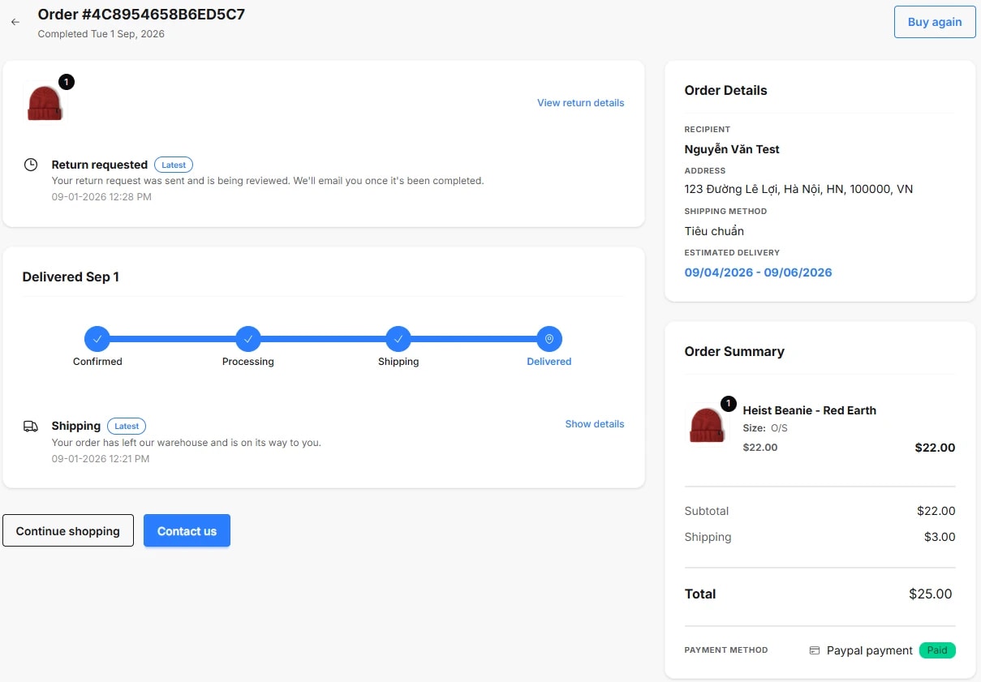This screenshot has height=682, width=981.
Task: Click the Size: O/S text
Action: [765, 428]
